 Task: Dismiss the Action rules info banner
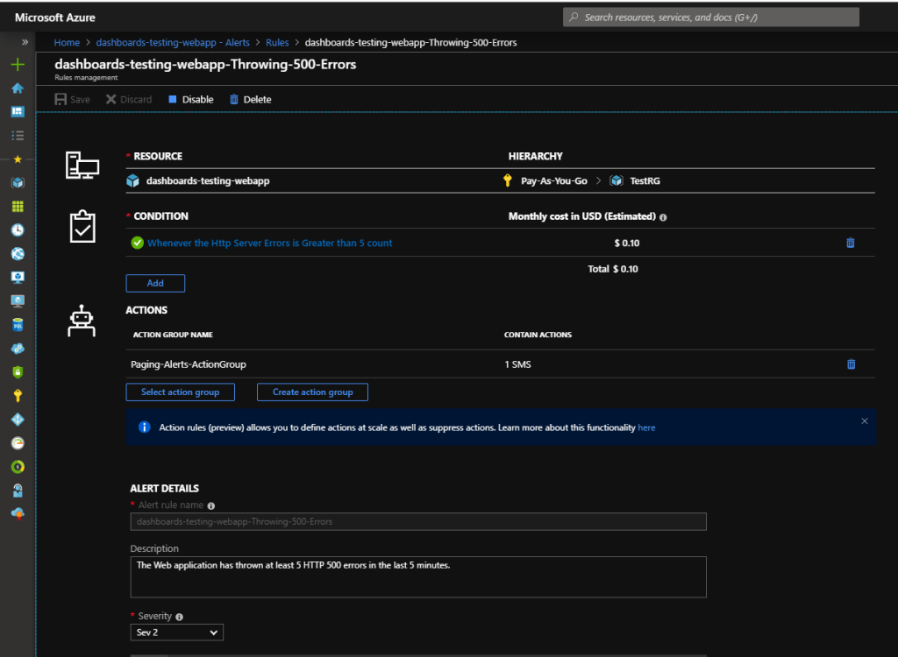[x=864, y=421]
